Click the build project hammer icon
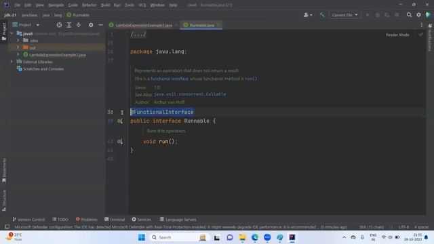 [321, 15]
